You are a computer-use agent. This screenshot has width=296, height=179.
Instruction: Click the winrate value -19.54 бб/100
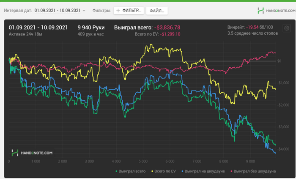[260, 27]
